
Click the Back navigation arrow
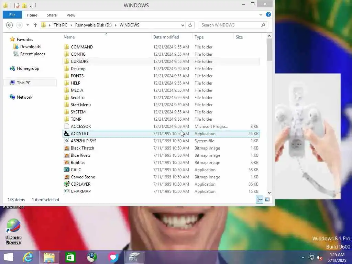coord(9,25)
